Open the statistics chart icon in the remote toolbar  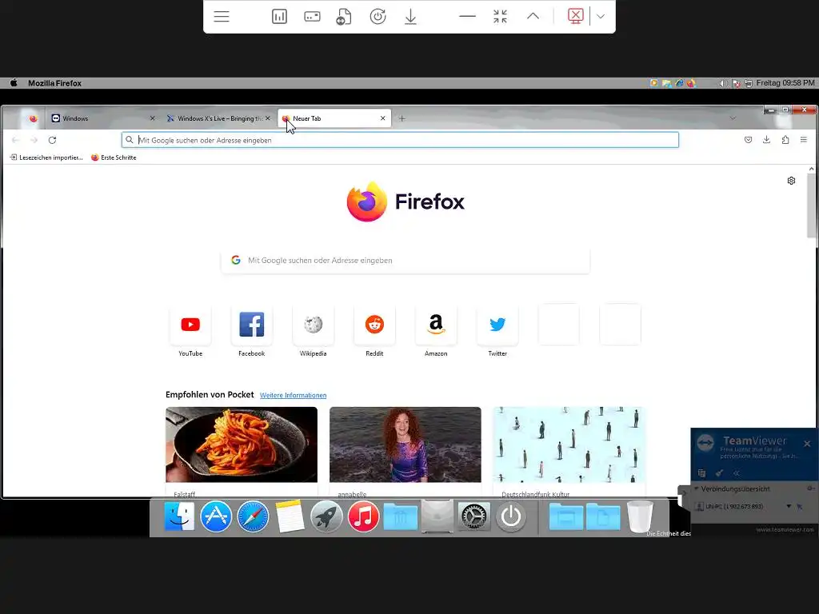point(279,17)
